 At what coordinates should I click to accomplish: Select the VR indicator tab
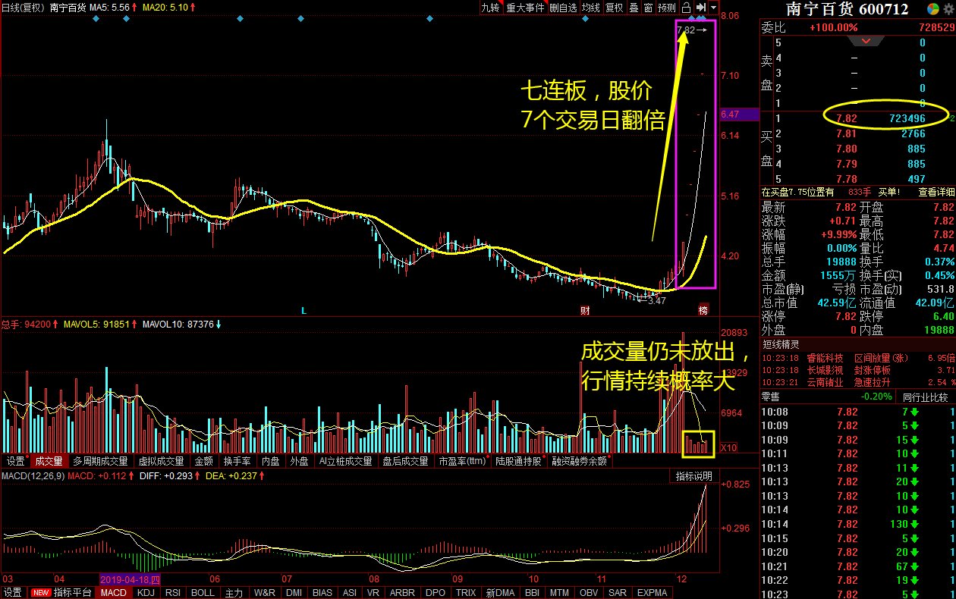point(373,592)
